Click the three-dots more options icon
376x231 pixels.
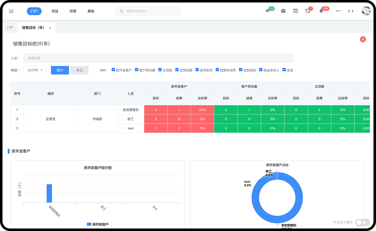coord(338,11)
